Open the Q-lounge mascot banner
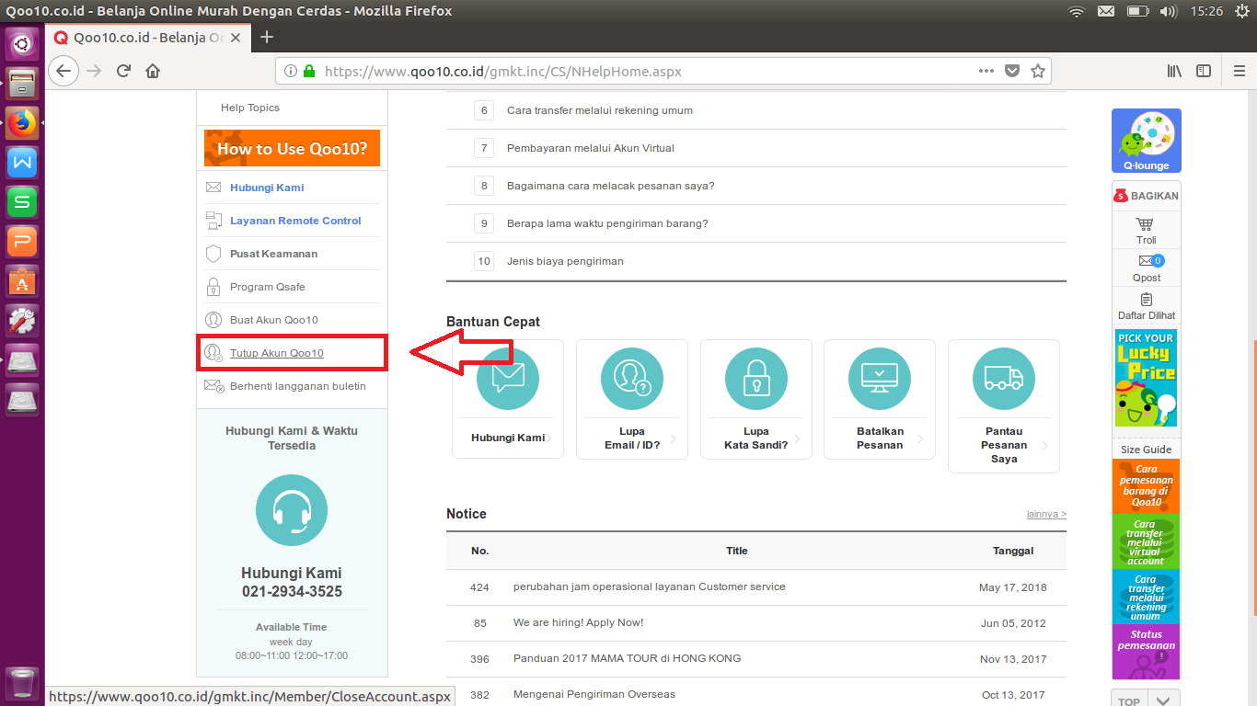The width and height of the screenshot is (1257, 706). [x=1147, y=141]
